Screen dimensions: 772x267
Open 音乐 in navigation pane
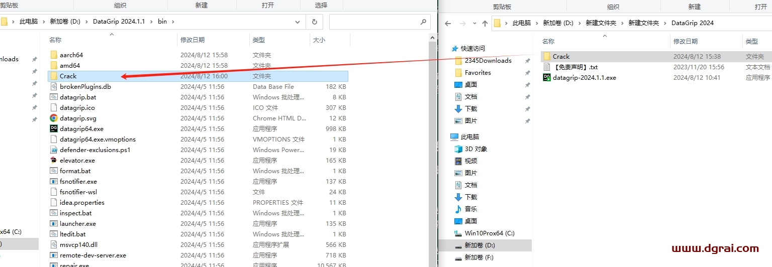point(471,209)
